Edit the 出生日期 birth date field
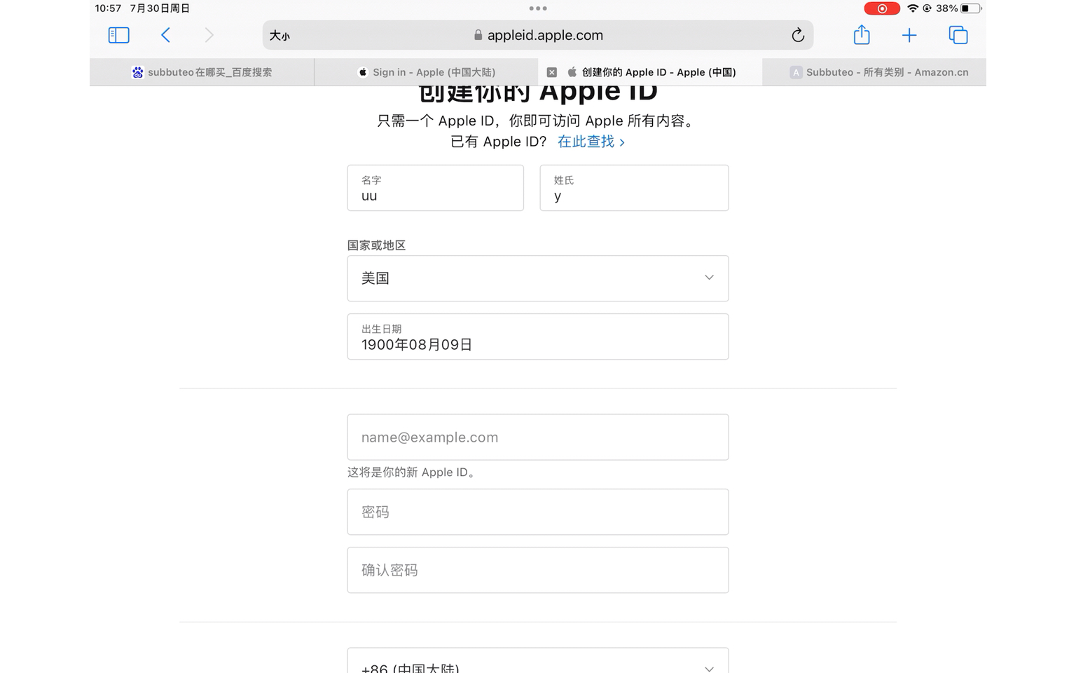The image size is (1076, 673). tap(538, 336)
